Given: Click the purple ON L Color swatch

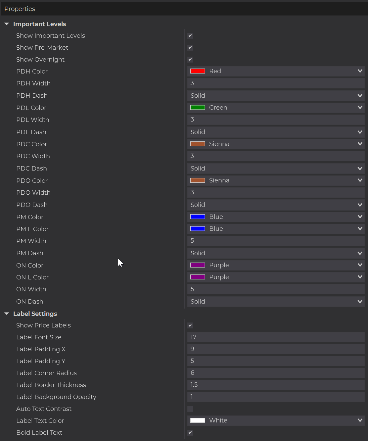Looking at the screenshot, I should point(198,277).
